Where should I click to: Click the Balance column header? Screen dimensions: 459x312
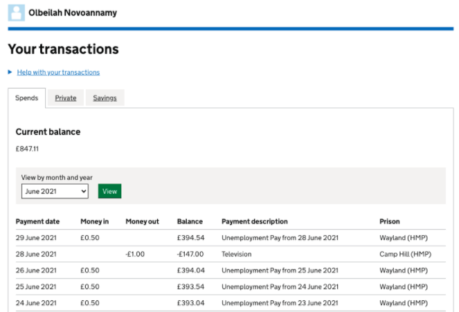pyautogui.click(x=190, y=221)
